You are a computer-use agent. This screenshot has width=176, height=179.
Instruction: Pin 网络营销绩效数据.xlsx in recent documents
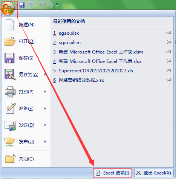(168, 80)
